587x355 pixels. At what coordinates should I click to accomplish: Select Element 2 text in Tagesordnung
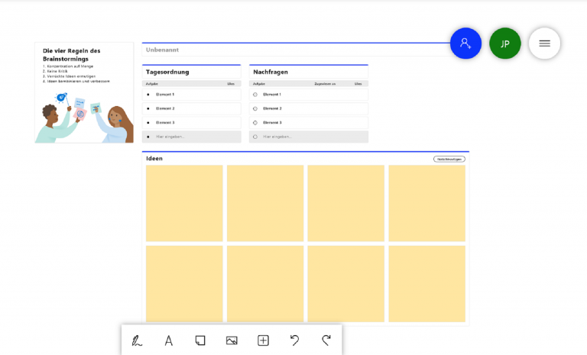pyautogui.click(x=165, y=108)
